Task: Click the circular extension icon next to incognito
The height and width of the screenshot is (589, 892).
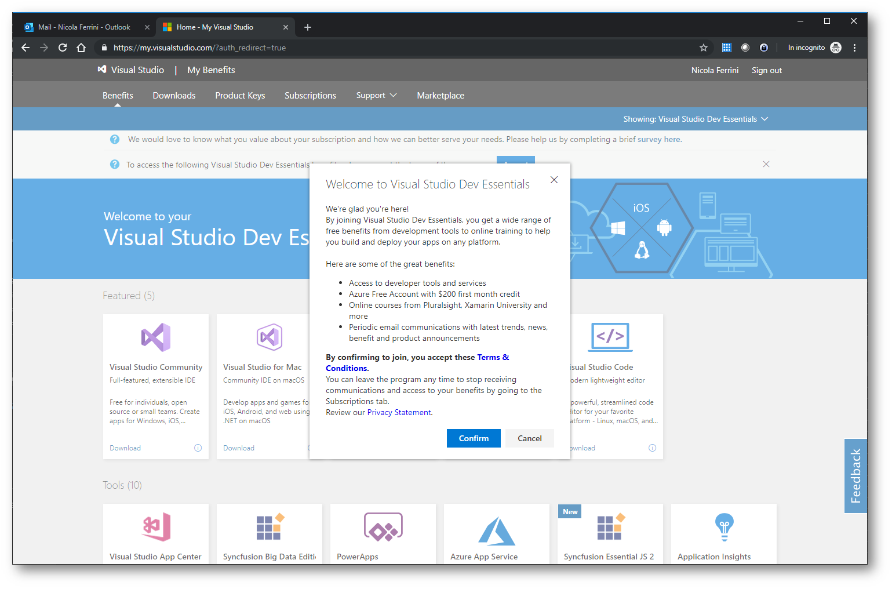Action: pyautogui.click(x=764, y=48)
